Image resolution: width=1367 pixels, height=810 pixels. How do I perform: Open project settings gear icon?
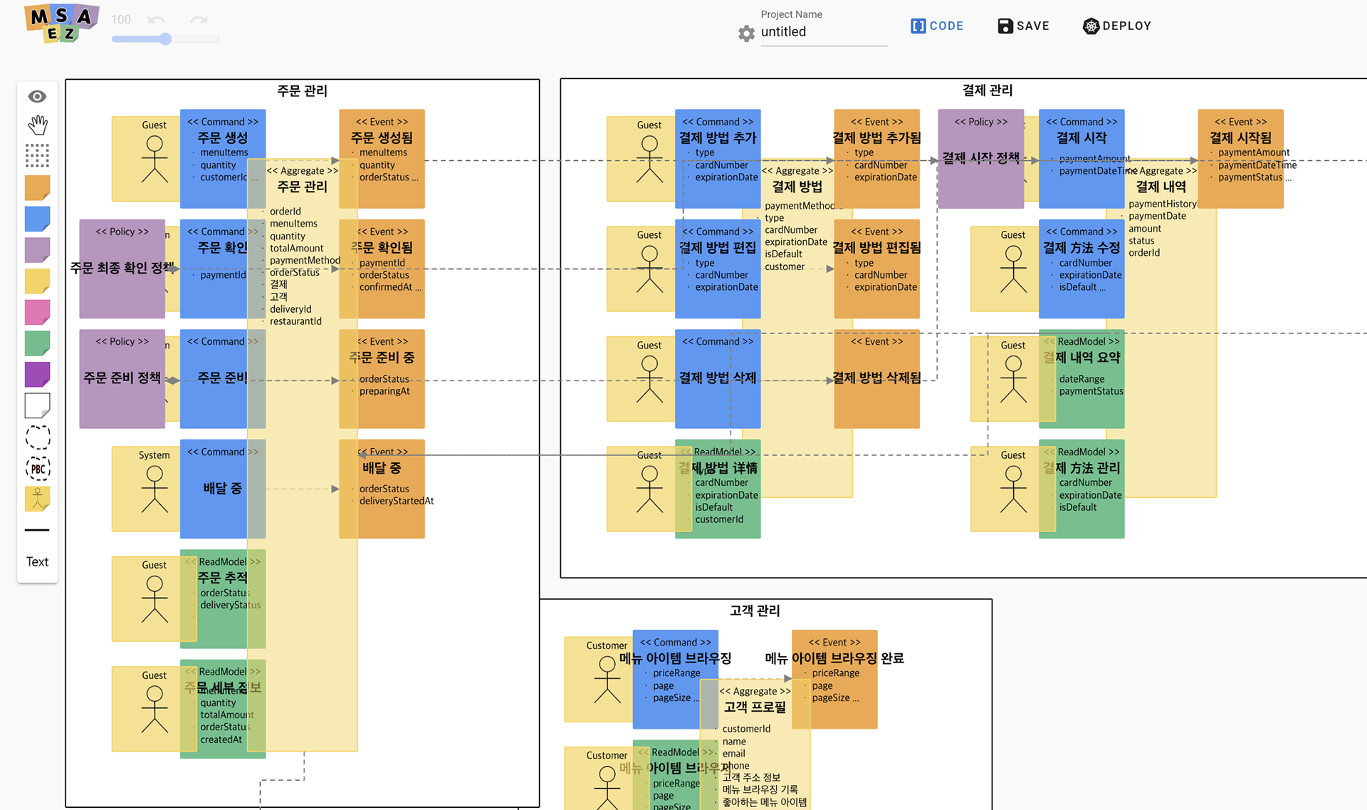[746, 33]
